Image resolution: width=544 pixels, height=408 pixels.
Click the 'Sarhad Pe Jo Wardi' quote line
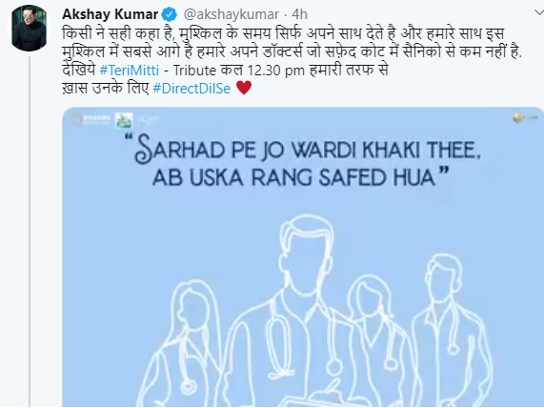point(308,150)
